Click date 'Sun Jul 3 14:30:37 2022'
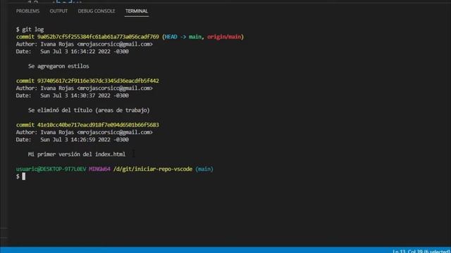Screen dimensions: 451x253 point(75,96)
